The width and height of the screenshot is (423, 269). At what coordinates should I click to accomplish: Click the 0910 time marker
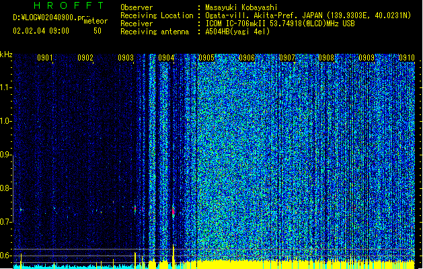(x=407, y=58)
